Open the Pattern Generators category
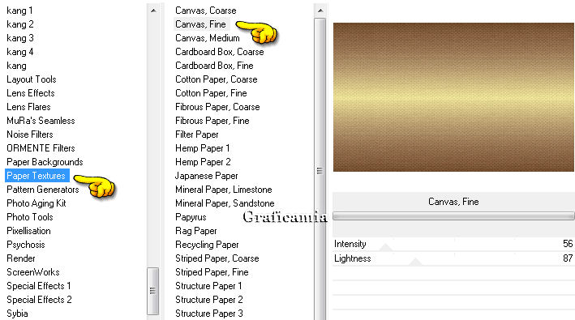The height and width of the screenshot is (320, 575). pyautogui.click(x=42, y=190)
